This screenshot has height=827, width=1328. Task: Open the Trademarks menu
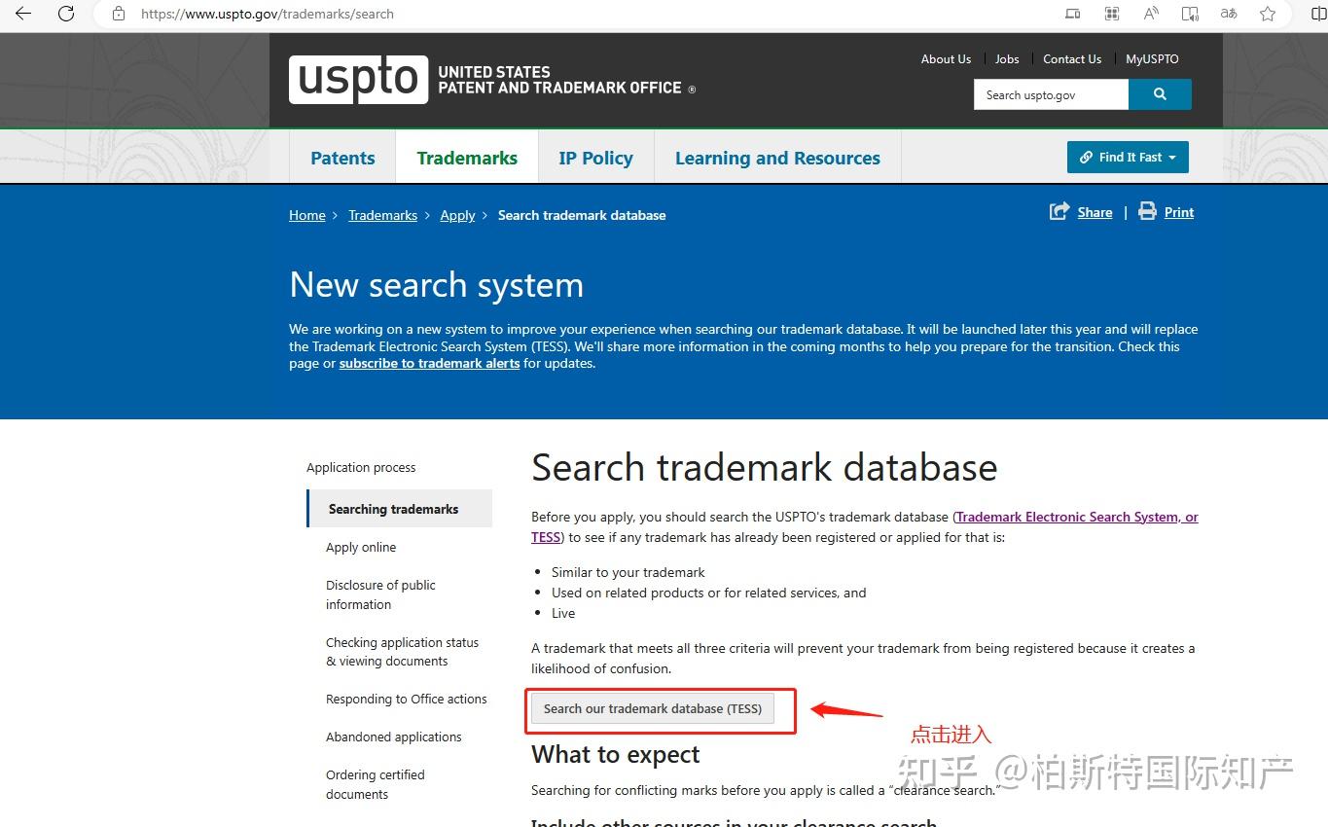pos(467,158)
